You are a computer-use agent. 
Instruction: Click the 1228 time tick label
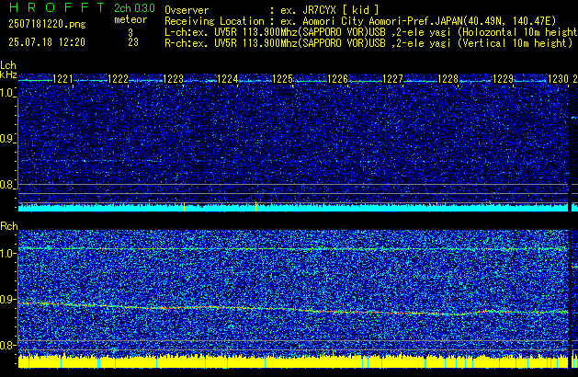(x=448, y=79)
